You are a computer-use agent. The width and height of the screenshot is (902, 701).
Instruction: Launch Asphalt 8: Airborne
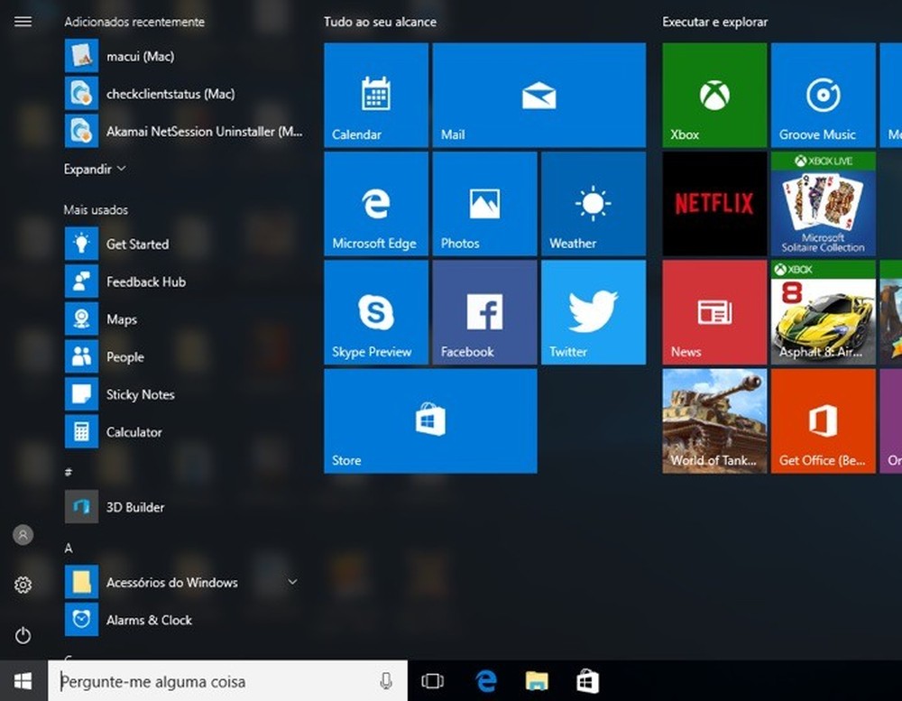[x=822, y=311]
